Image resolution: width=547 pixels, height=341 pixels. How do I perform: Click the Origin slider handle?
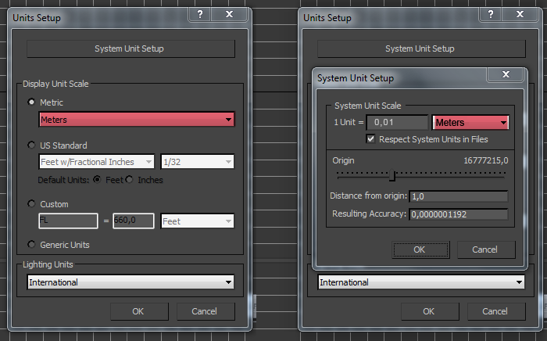[392, 175]
